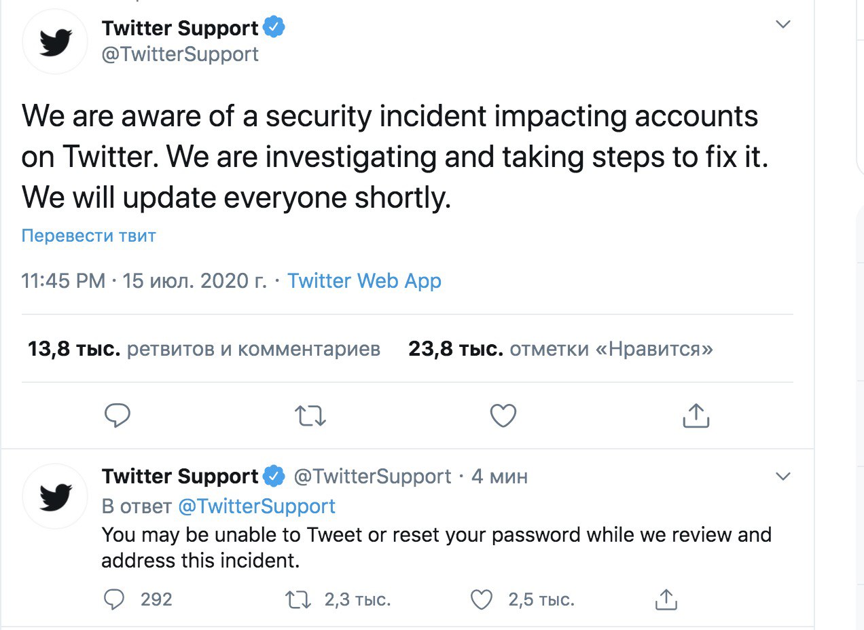View 13,8 тыс. retweets and comments list
864x630 pixels.
[x=204, y=349]
